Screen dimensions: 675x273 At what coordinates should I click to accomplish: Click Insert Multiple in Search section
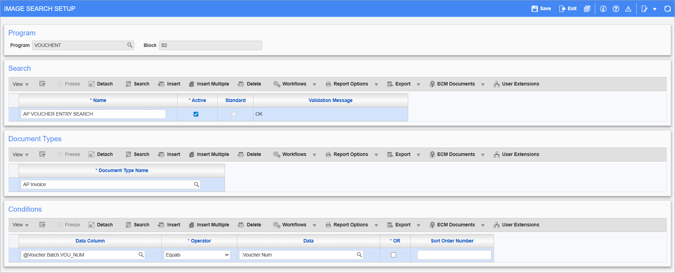209,84
